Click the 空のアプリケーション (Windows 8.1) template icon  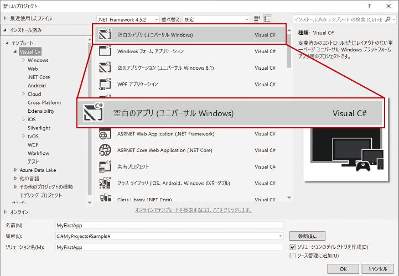[105, 67]
